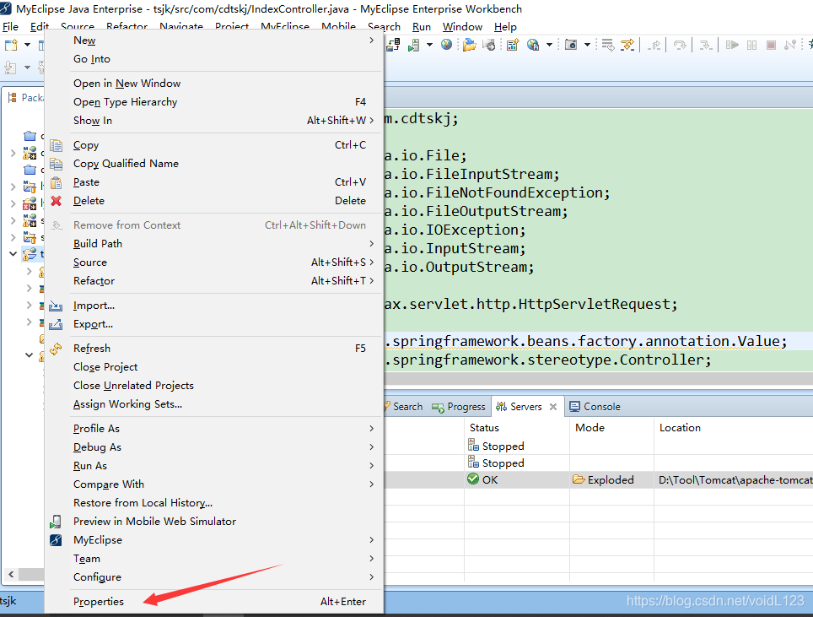Viewport: 813px width, 617px height.
Task: Click the Exploded mode folder icon
Action: [x=579, y=479]
